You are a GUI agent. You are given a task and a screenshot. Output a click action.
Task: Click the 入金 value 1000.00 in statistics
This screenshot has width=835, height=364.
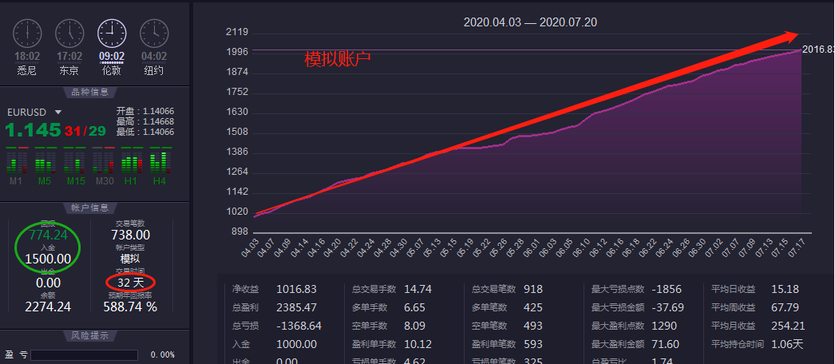point(297,344)
